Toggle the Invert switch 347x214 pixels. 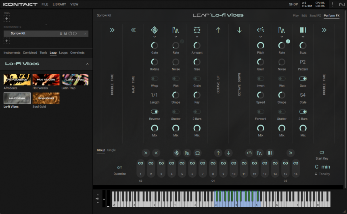261,79
